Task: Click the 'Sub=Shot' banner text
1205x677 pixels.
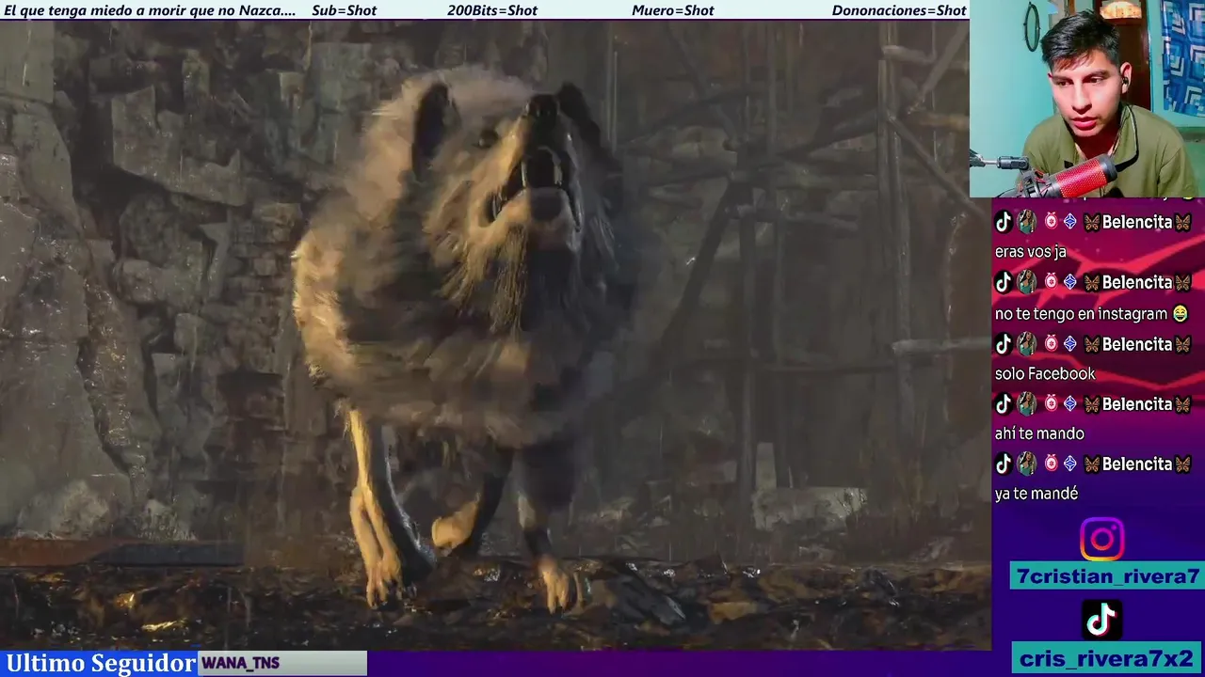Action: tap(344, 10)
